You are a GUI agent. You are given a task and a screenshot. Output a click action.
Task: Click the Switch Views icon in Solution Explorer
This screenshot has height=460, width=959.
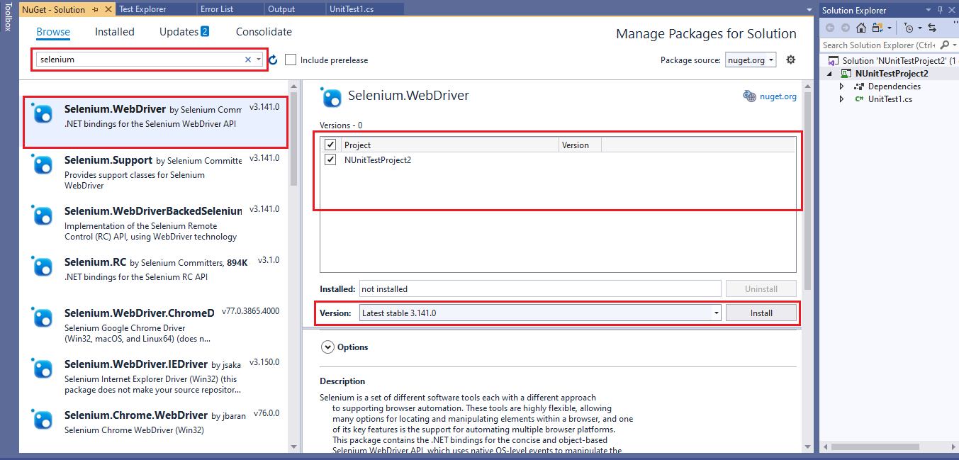(x=878, y=28)
